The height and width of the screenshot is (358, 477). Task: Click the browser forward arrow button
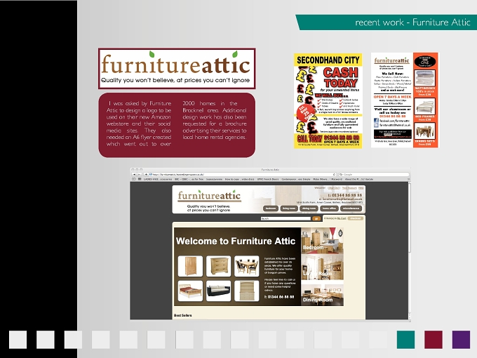coord(139,174)
